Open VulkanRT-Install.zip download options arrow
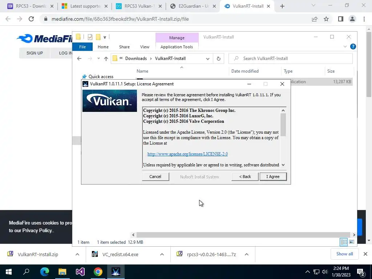This screenshot has width=372, height=279. pyautogui.click(x=77, y=254)
